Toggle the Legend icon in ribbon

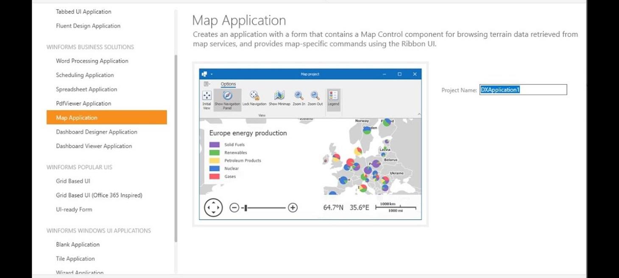[x=333, y=96]
